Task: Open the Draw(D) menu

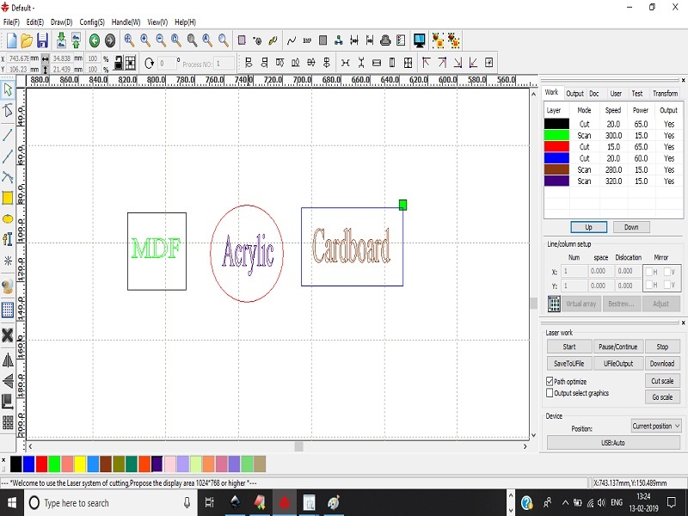Action: (x=61, y=22)
